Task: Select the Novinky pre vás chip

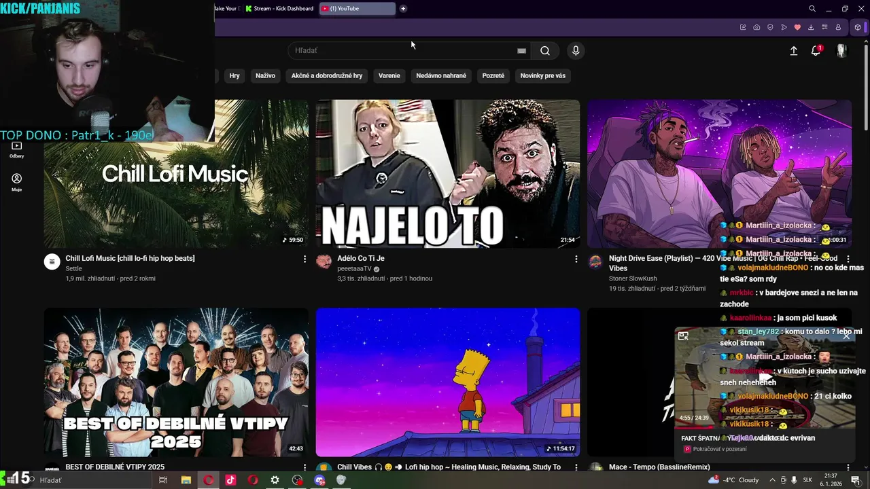Action: point(543,75)
